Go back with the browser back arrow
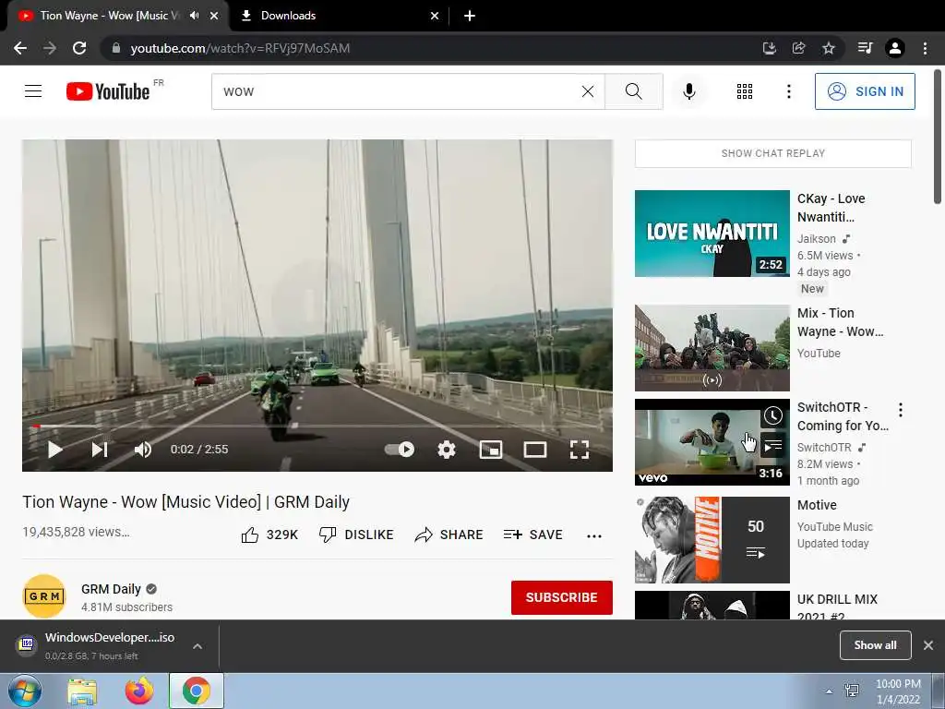The width and height of the screenshot is (945, 709). point(20,48)
